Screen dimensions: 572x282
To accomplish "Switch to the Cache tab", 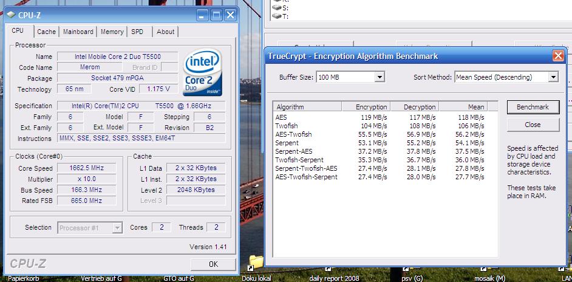I will point(46,32).
